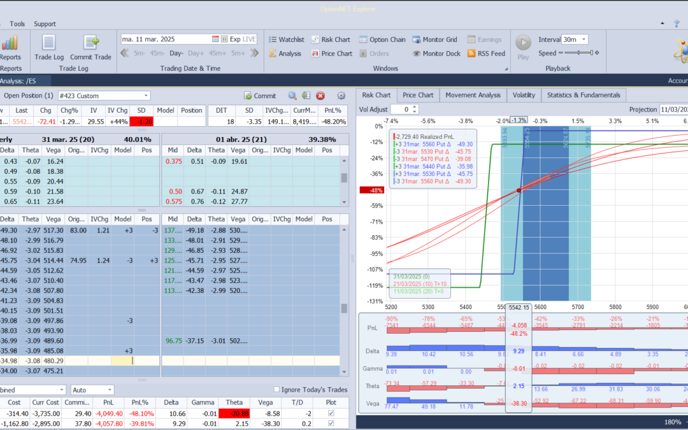Decrease Vol Adjust with the down spinner
This screenshot has height=430, width=688.
415,112
